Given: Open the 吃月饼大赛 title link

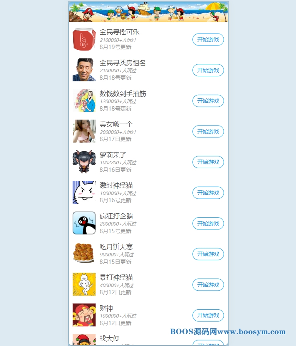Looking at the screenshot, I should [x=116, y=247].
